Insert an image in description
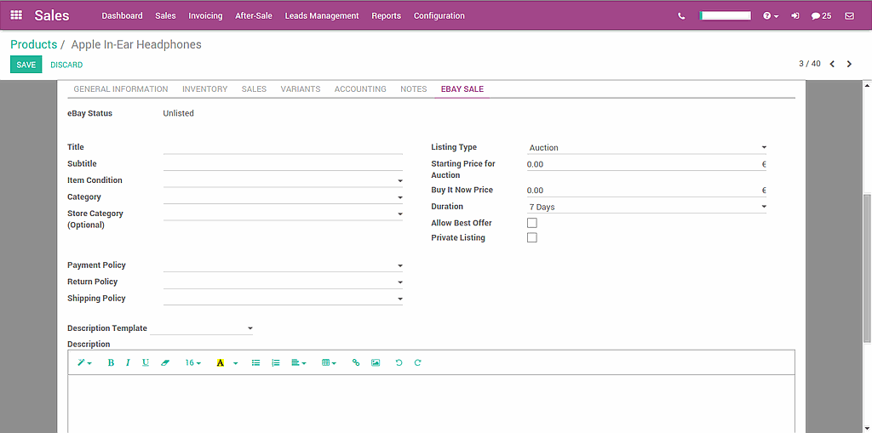This screenshot has width=872, height=433. [376, 362]
